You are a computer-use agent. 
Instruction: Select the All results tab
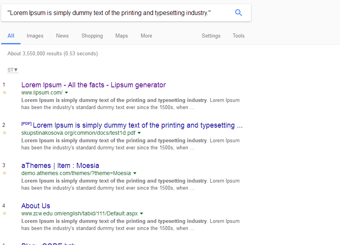click(x=11, y=36)
